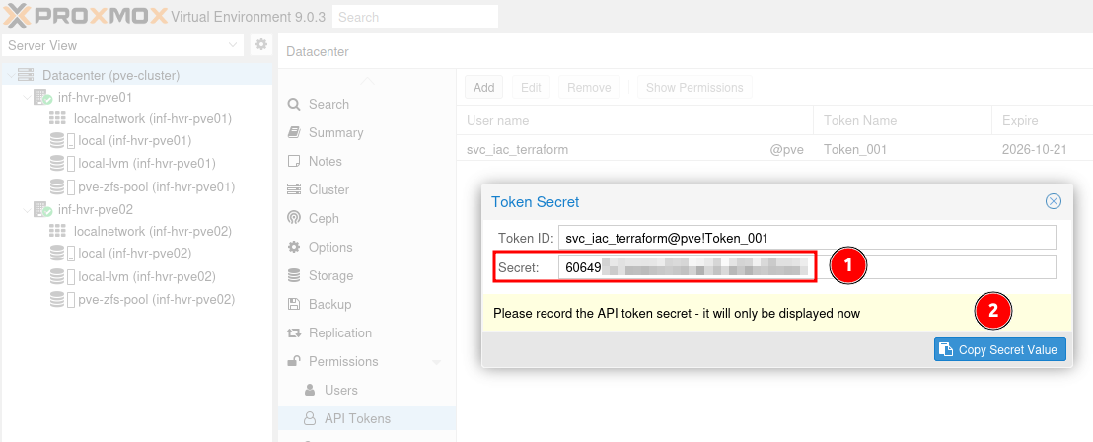
Task: Click the book icon beside Summary
Action: tap(294, 132)
